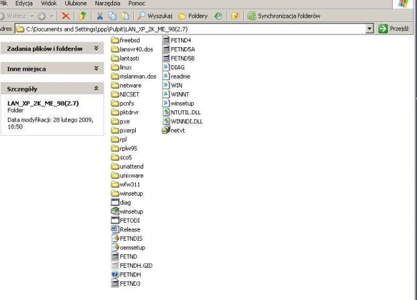The image size is (417, 300).
Task: Select the lantasti folder
Action: click(x=125, y=59)
